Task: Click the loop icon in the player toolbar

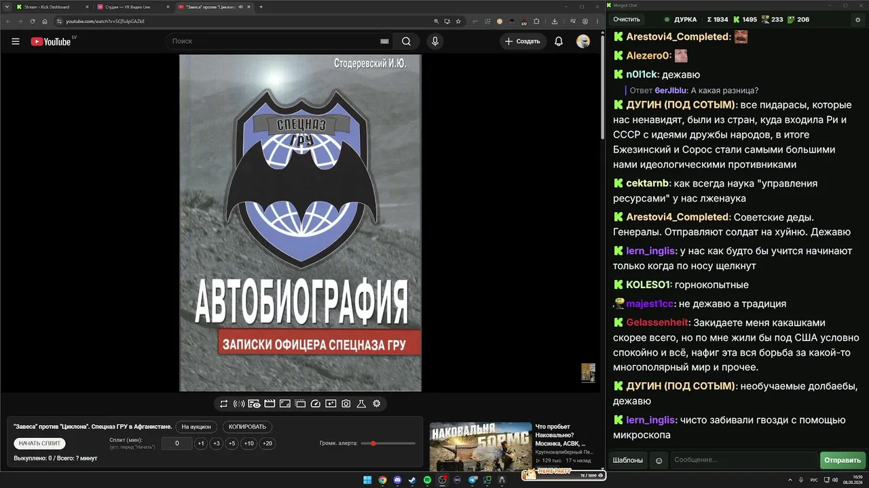Action: [x=223, y=404]
